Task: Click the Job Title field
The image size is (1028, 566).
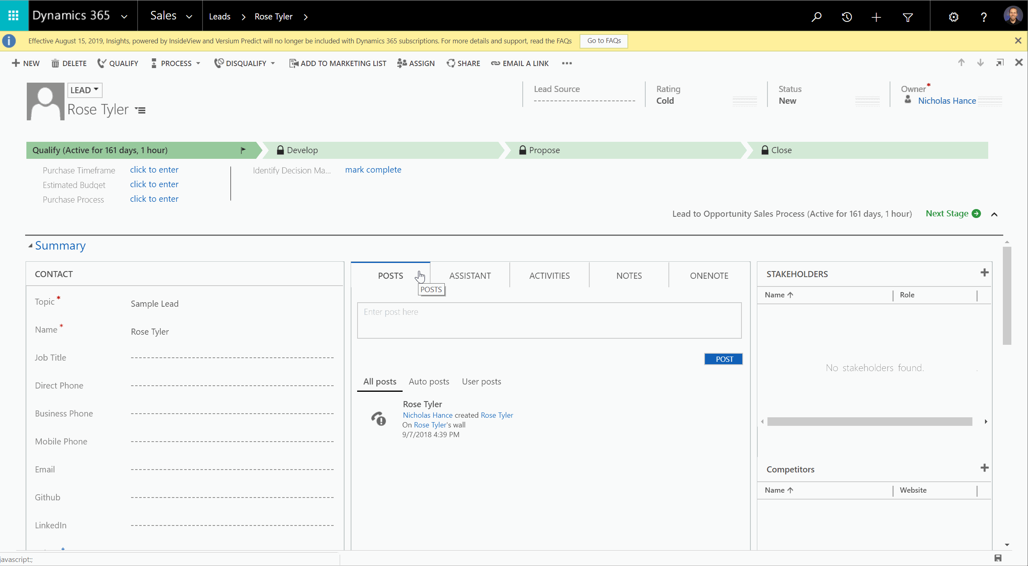Action: pos(232,358)
